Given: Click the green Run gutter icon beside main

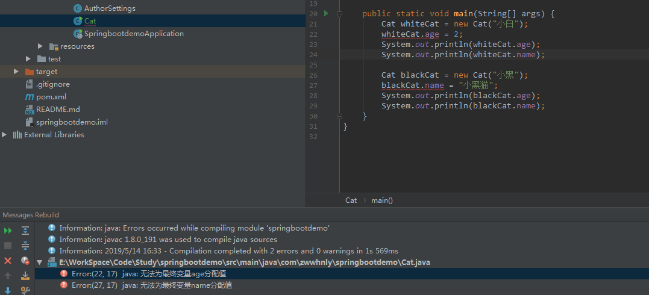Looking at the screenshot, I should pyautogui.click(x=326, y=13).
